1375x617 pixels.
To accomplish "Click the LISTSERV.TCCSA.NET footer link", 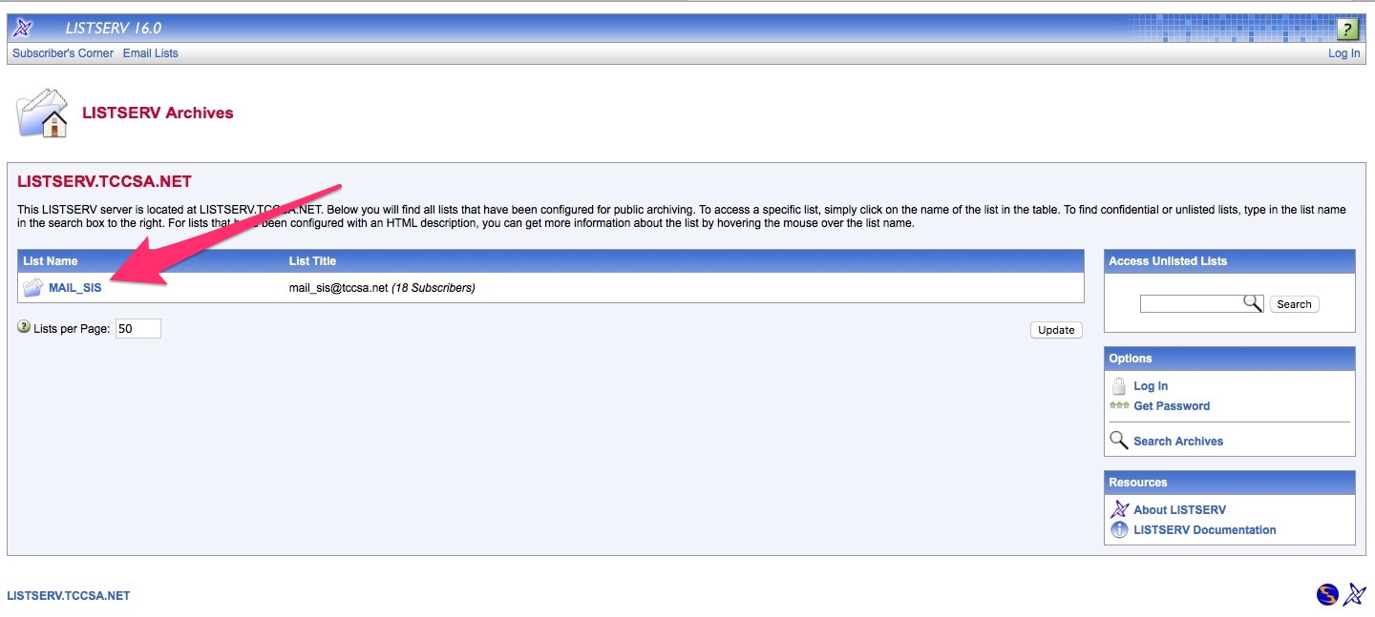I will tap(69, 596).
